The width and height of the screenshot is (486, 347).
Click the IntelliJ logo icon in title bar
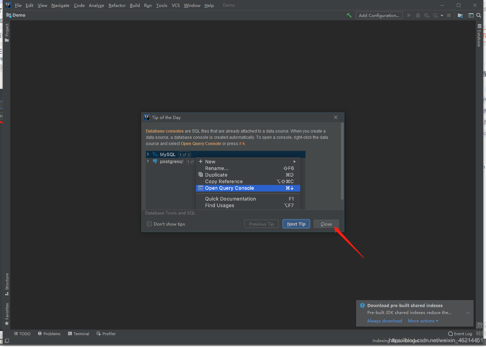[x=8, y=5]
